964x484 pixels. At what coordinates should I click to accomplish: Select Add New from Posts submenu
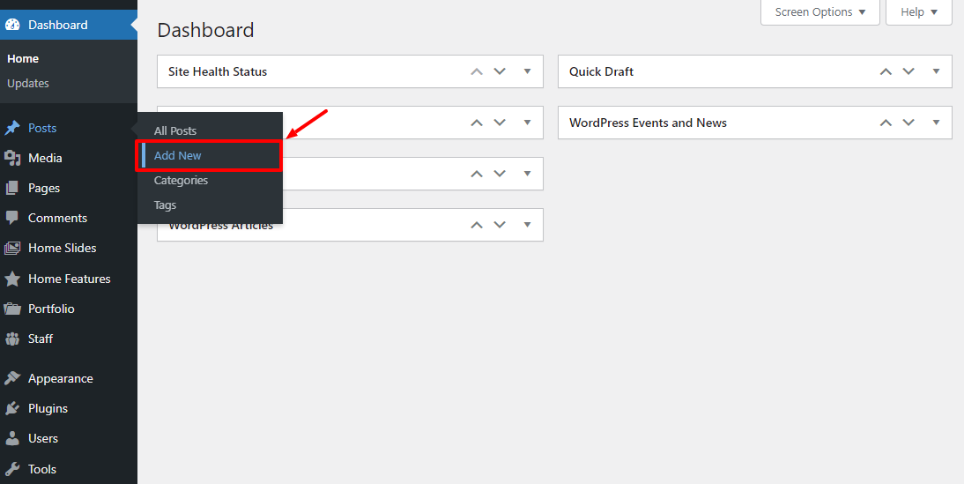178,156
